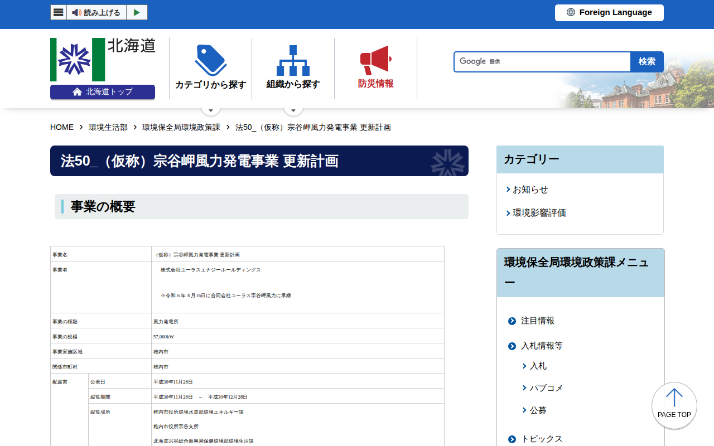
Task: Open トピックス menu item
Action: point(542,439)
